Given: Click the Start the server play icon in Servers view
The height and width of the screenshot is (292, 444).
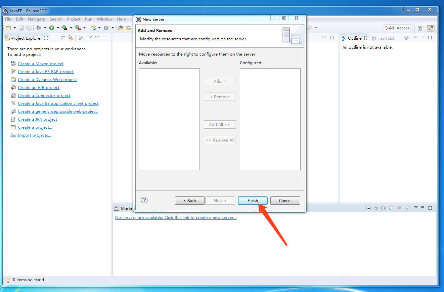Looking at the screenshot, I should point(383,208).
